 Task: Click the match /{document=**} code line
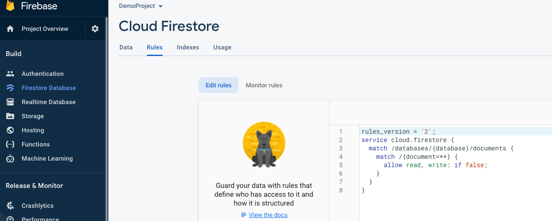[417, 157]
